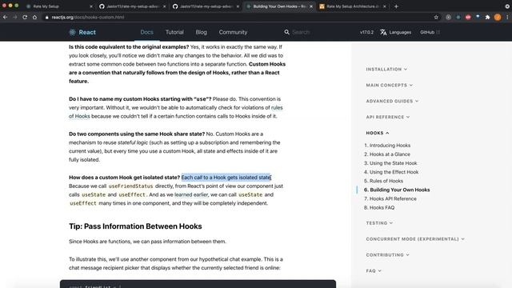Close the first Rate My Setup tab
The width and height of the screenshot is (512, 288).
tap(91, 6)
